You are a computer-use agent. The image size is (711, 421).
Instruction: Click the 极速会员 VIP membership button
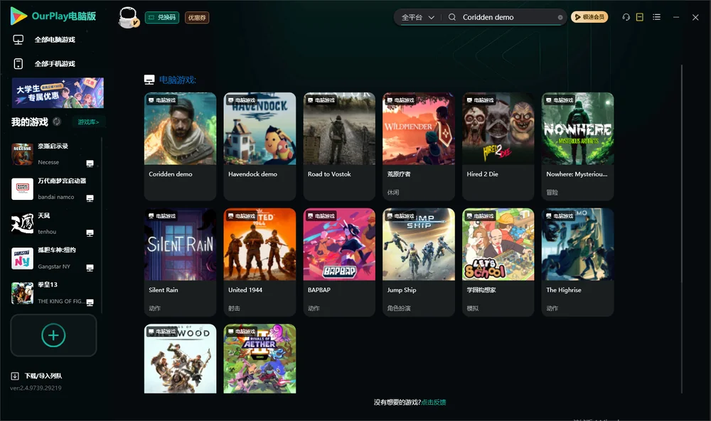[589, 17]
